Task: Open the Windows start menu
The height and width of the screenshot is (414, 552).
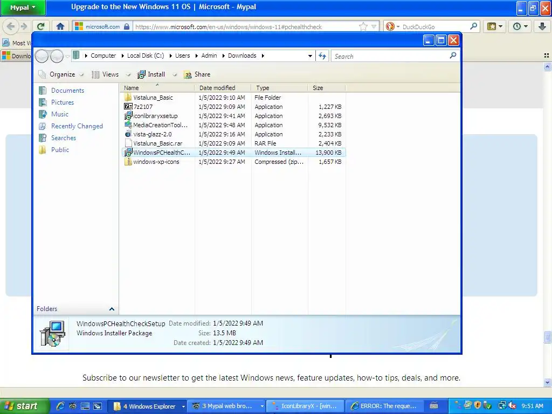Action: 25,406
